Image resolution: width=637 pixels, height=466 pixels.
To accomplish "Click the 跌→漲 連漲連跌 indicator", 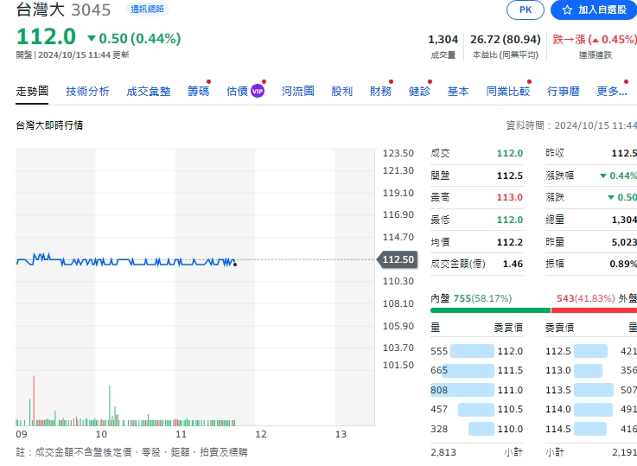I will 595,40.
